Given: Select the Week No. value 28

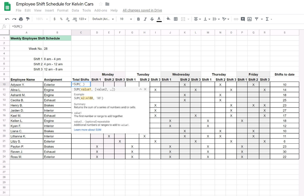Looking at the screenshot, I should pos(57,49).
